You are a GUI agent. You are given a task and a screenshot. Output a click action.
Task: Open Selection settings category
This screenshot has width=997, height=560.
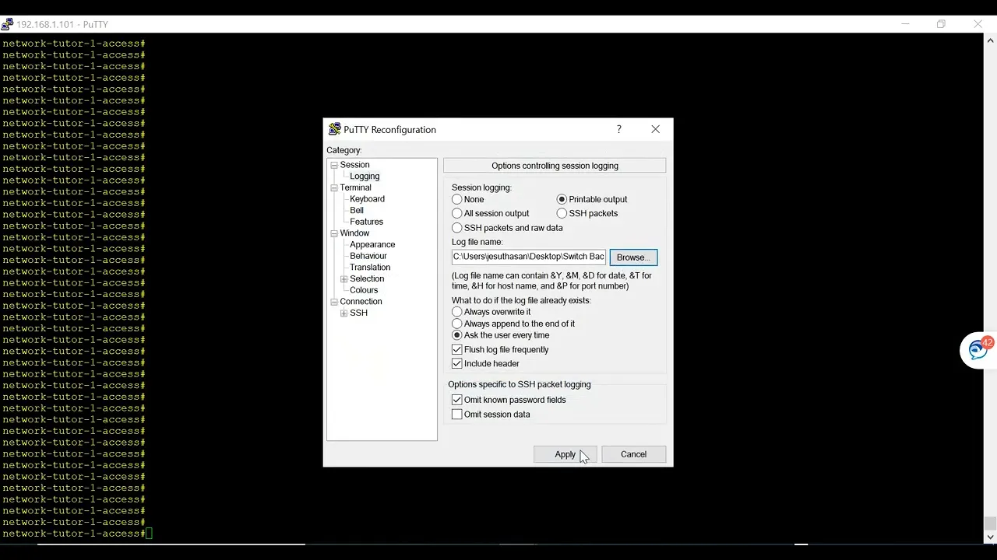click(367, 278)
